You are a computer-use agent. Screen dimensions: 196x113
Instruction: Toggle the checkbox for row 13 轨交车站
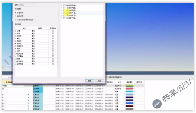point(53,61)
